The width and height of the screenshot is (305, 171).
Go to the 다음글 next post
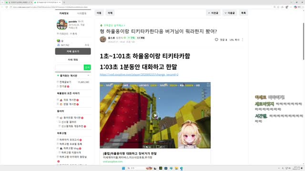point(230,13)
